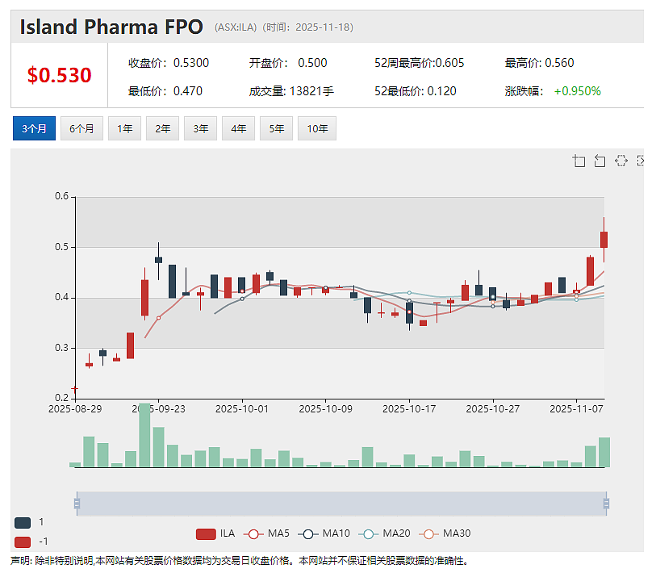Select the 3年 time range
This screenshot has height=573, width=656.
coord(201,128)
